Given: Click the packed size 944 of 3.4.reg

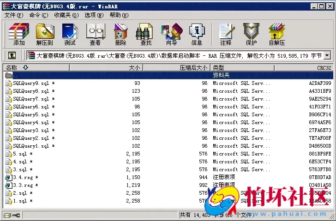Looking at the screenshot, I should 203,177.
